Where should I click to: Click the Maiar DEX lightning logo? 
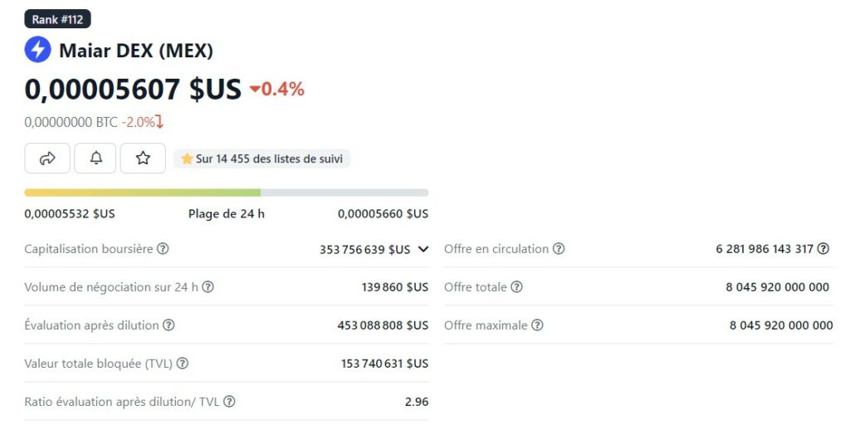coord(37,50)
